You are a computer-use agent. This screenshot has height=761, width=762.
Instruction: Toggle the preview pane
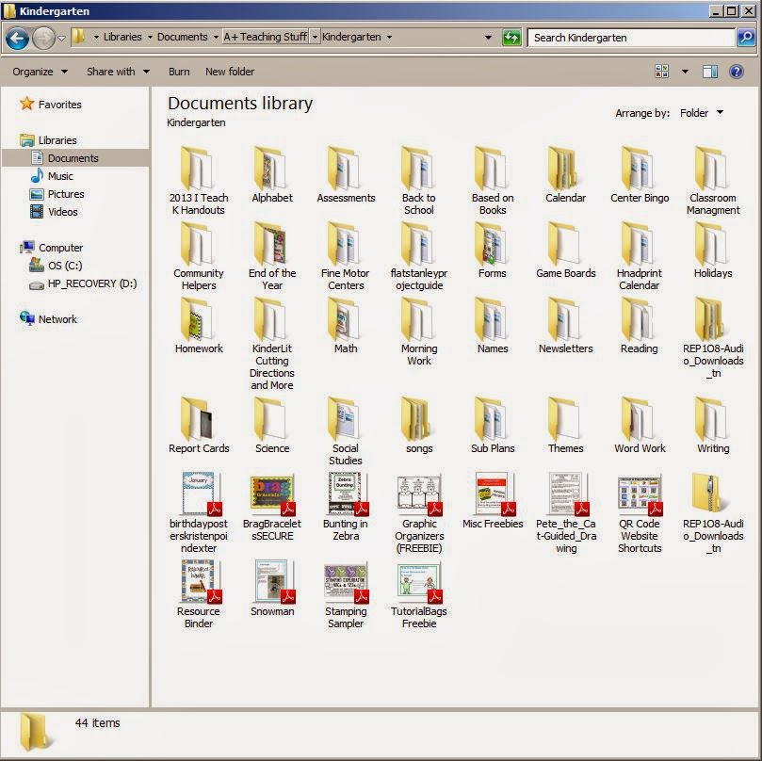(709, 71)
